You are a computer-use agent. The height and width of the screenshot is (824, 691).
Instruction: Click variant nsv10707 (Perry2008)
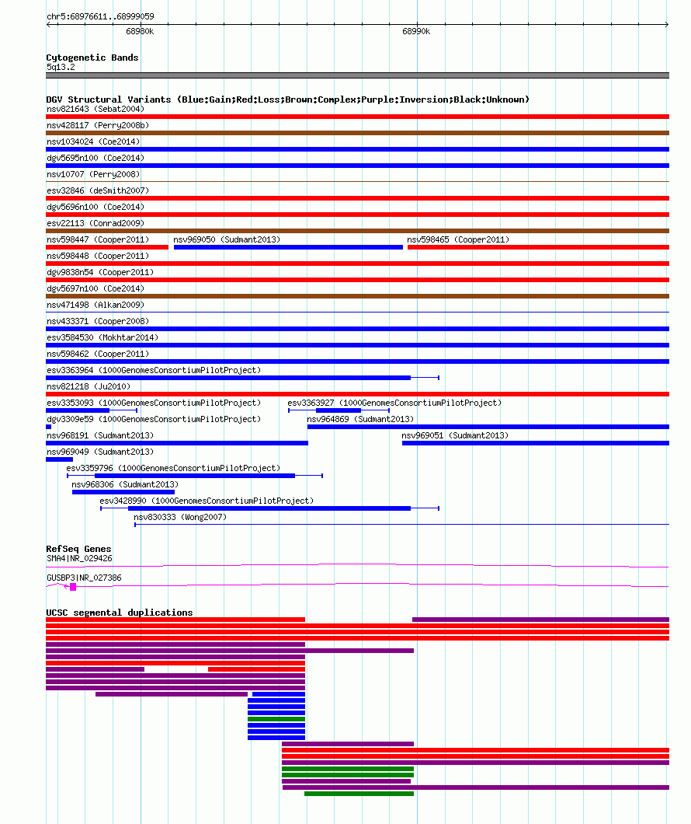tap(93, 174)
